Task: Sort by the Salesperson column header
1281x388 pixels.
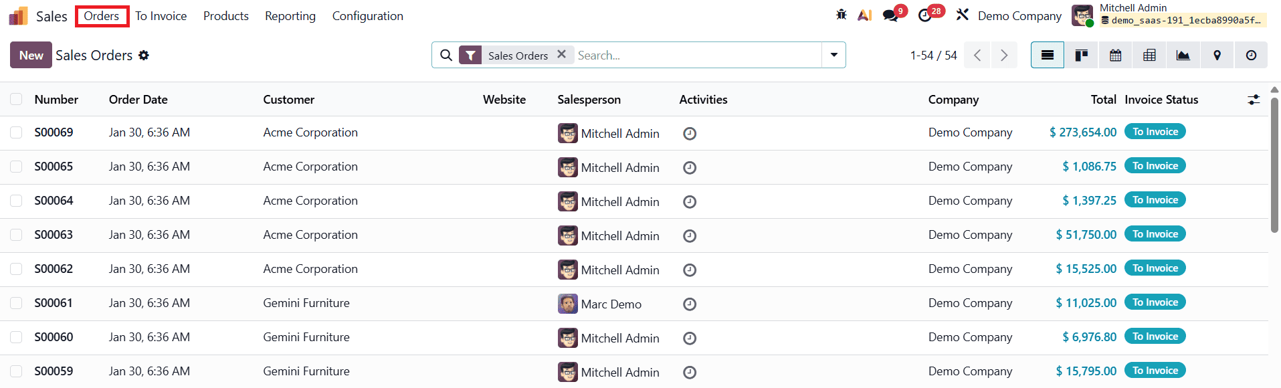Action: [x=589, y=100]
